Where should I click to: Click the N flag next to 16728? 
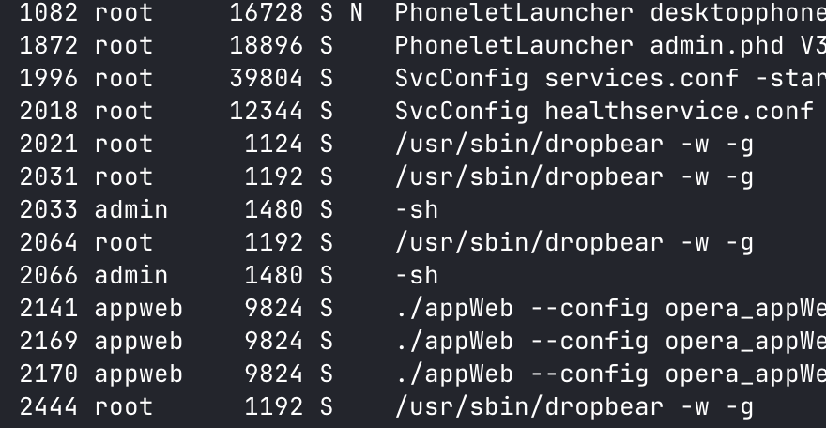pos(357,12)
